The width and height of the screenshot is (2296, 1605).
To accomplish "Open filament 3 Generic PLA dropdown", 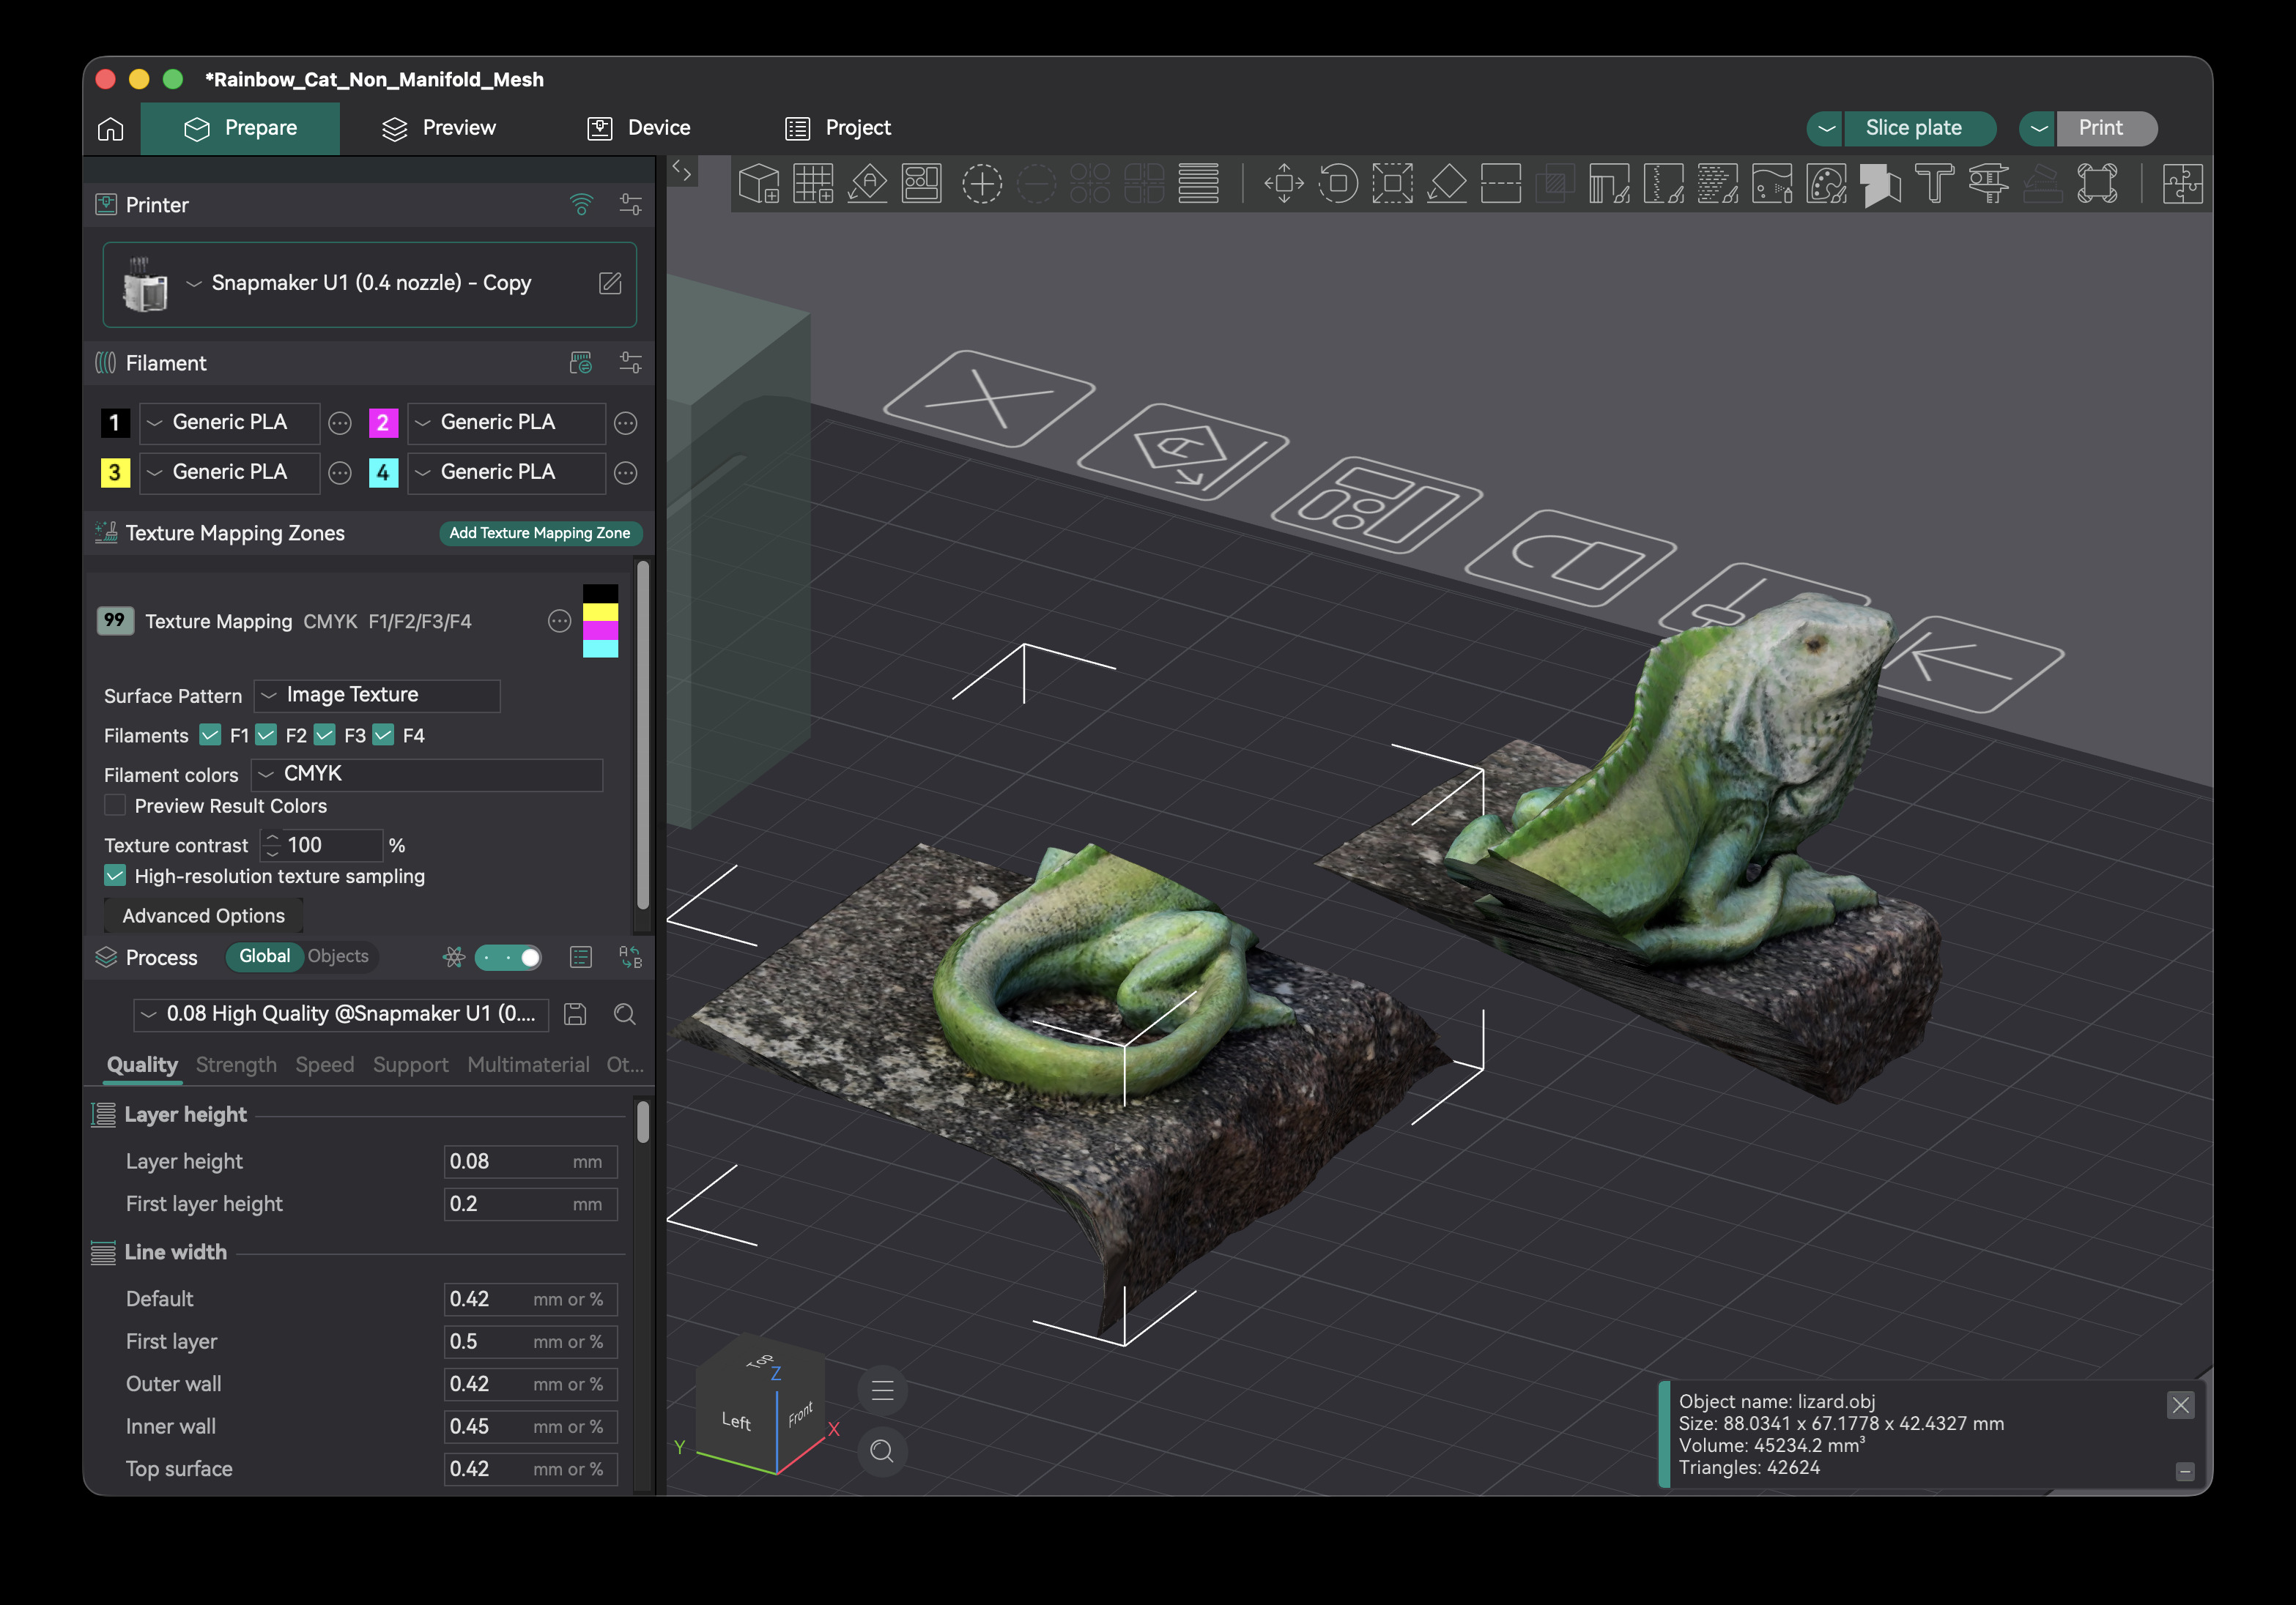I will [x=230, y=473].
